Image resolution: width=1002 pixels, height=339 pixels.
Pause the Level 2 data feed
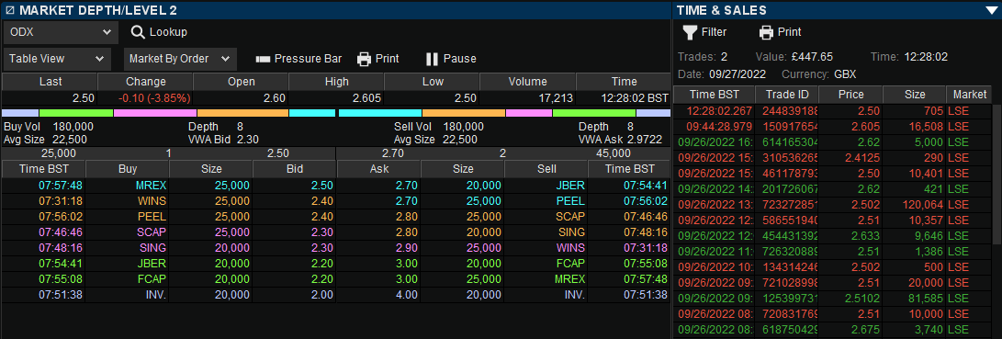click(451, 59)
